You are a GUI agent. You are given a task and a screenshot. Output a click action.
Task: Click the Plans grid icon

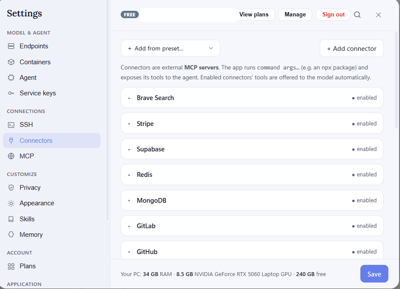[11, 266]
